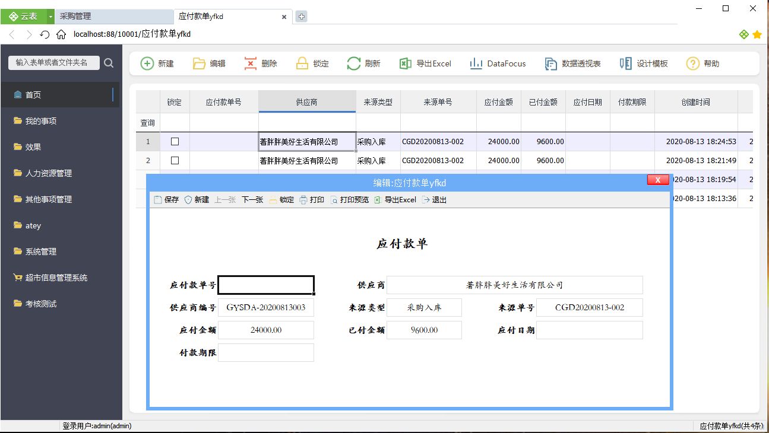This screenshot has height=433, width=769.
Task: Click the 供应商 field in the dialog
Action: [x=514, y=285]
